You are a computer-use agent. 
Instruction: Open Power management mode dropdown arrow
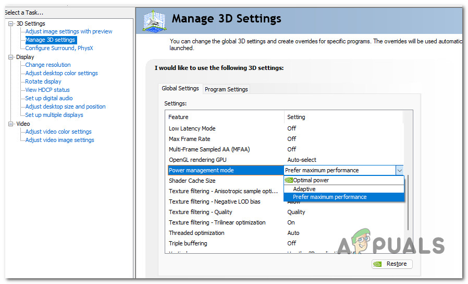tap(399, 170)
